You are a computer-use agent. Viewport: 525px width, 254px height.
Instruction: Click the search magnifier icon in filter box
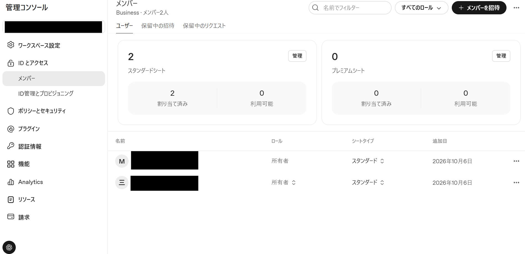click(316, 8)
